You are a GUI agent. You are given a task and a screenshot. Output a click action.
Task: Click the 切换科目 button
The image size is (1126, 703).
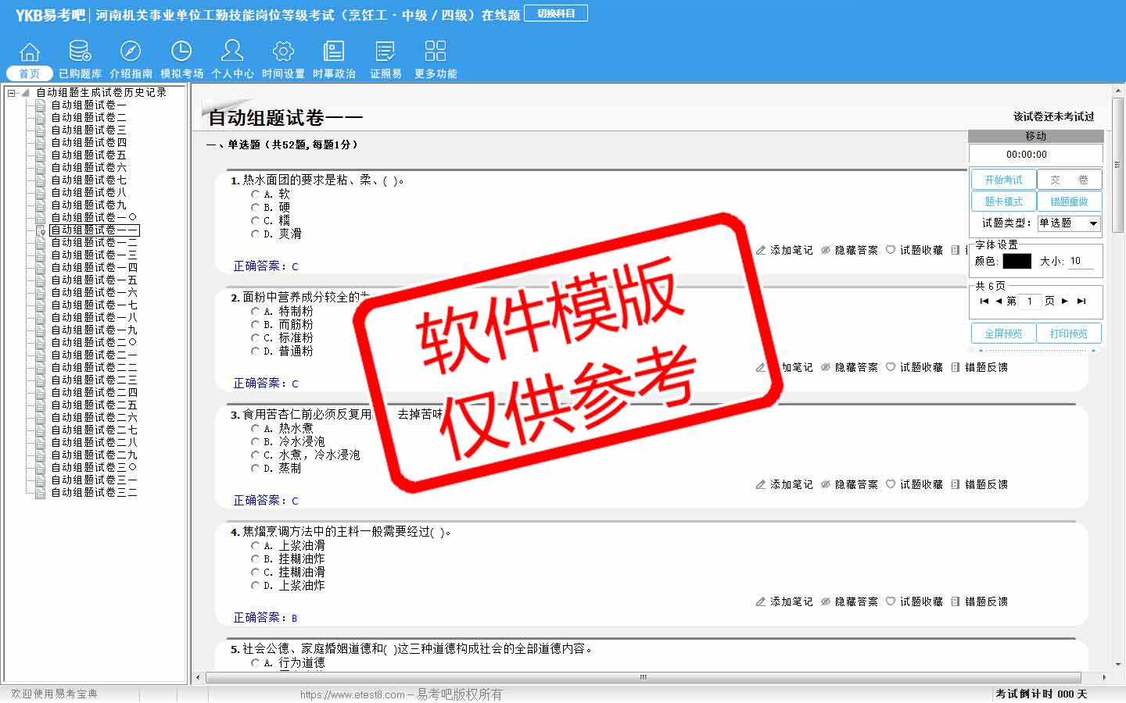pyautogui.click(x=556, y=13)
